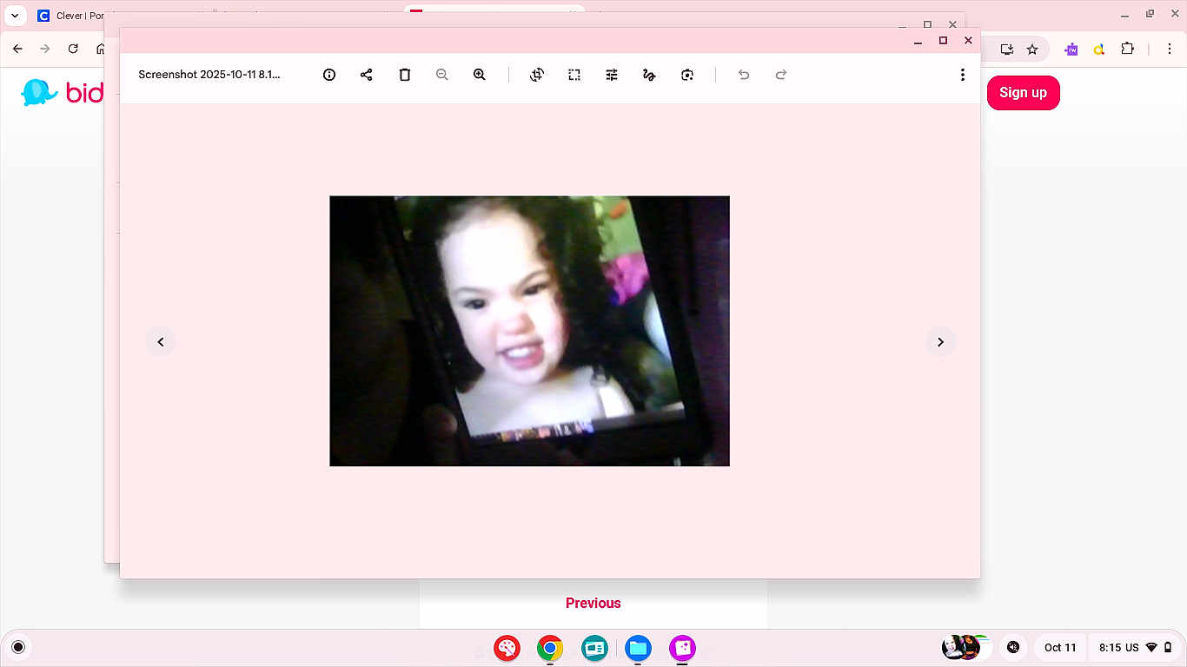Open the rescale tool
1187x667 pixels.
(x=574, y=75)
